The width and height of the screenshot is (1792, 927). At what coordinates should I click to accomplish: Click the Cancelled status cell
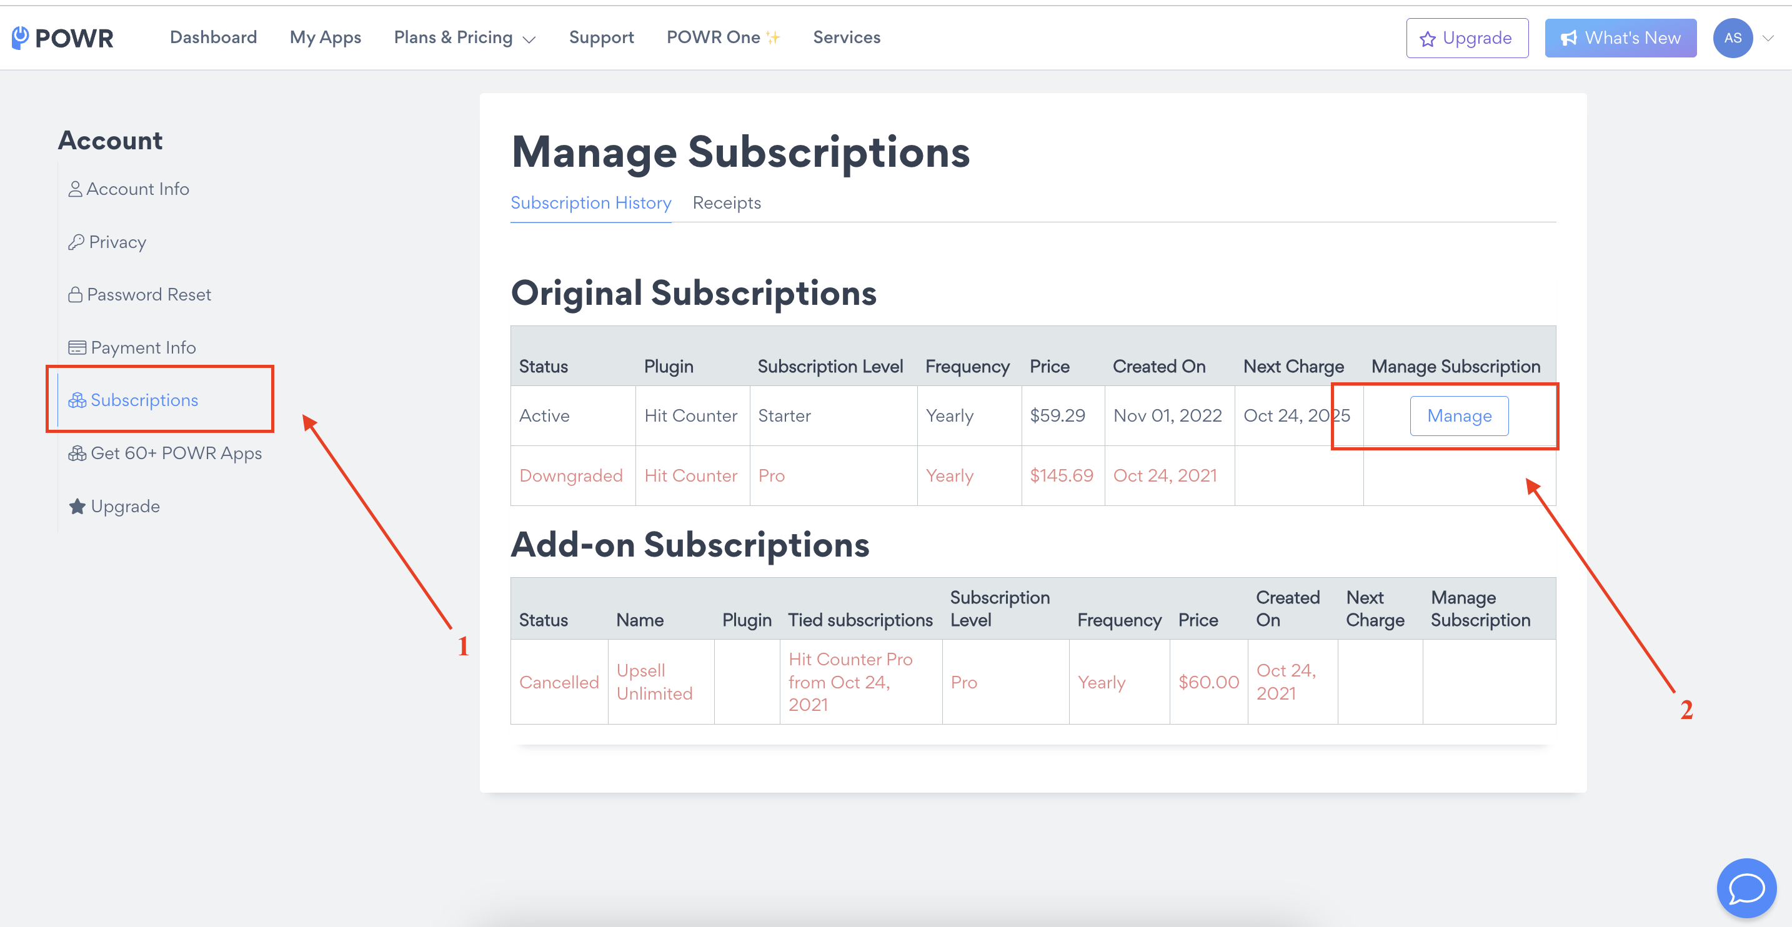[559, 682]
